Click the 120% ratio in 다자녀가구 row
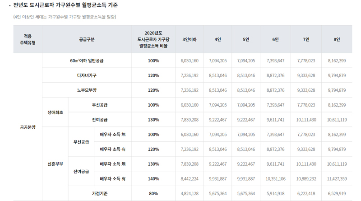Screen dimensions: 361x201 [x=153, y=75]
